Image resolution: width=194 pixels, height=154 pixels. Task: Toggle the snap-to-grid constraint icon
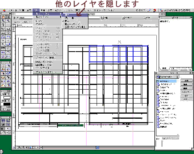point(3,121)
